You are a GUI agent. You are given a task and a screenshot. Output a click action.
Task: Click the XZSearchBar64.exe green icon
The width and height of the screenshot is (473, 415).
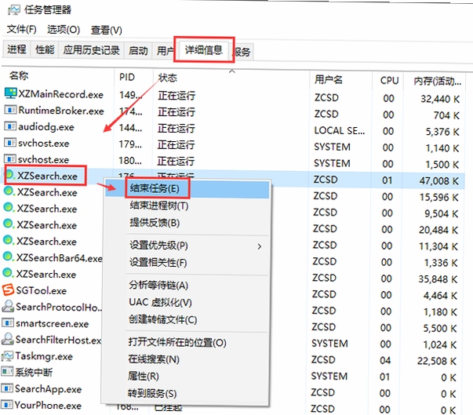(x=8, y=257)
